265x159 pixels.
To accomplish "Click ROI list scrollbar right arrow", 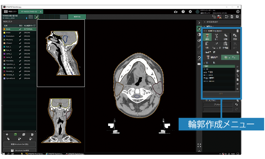I will (x=35, y=131).
